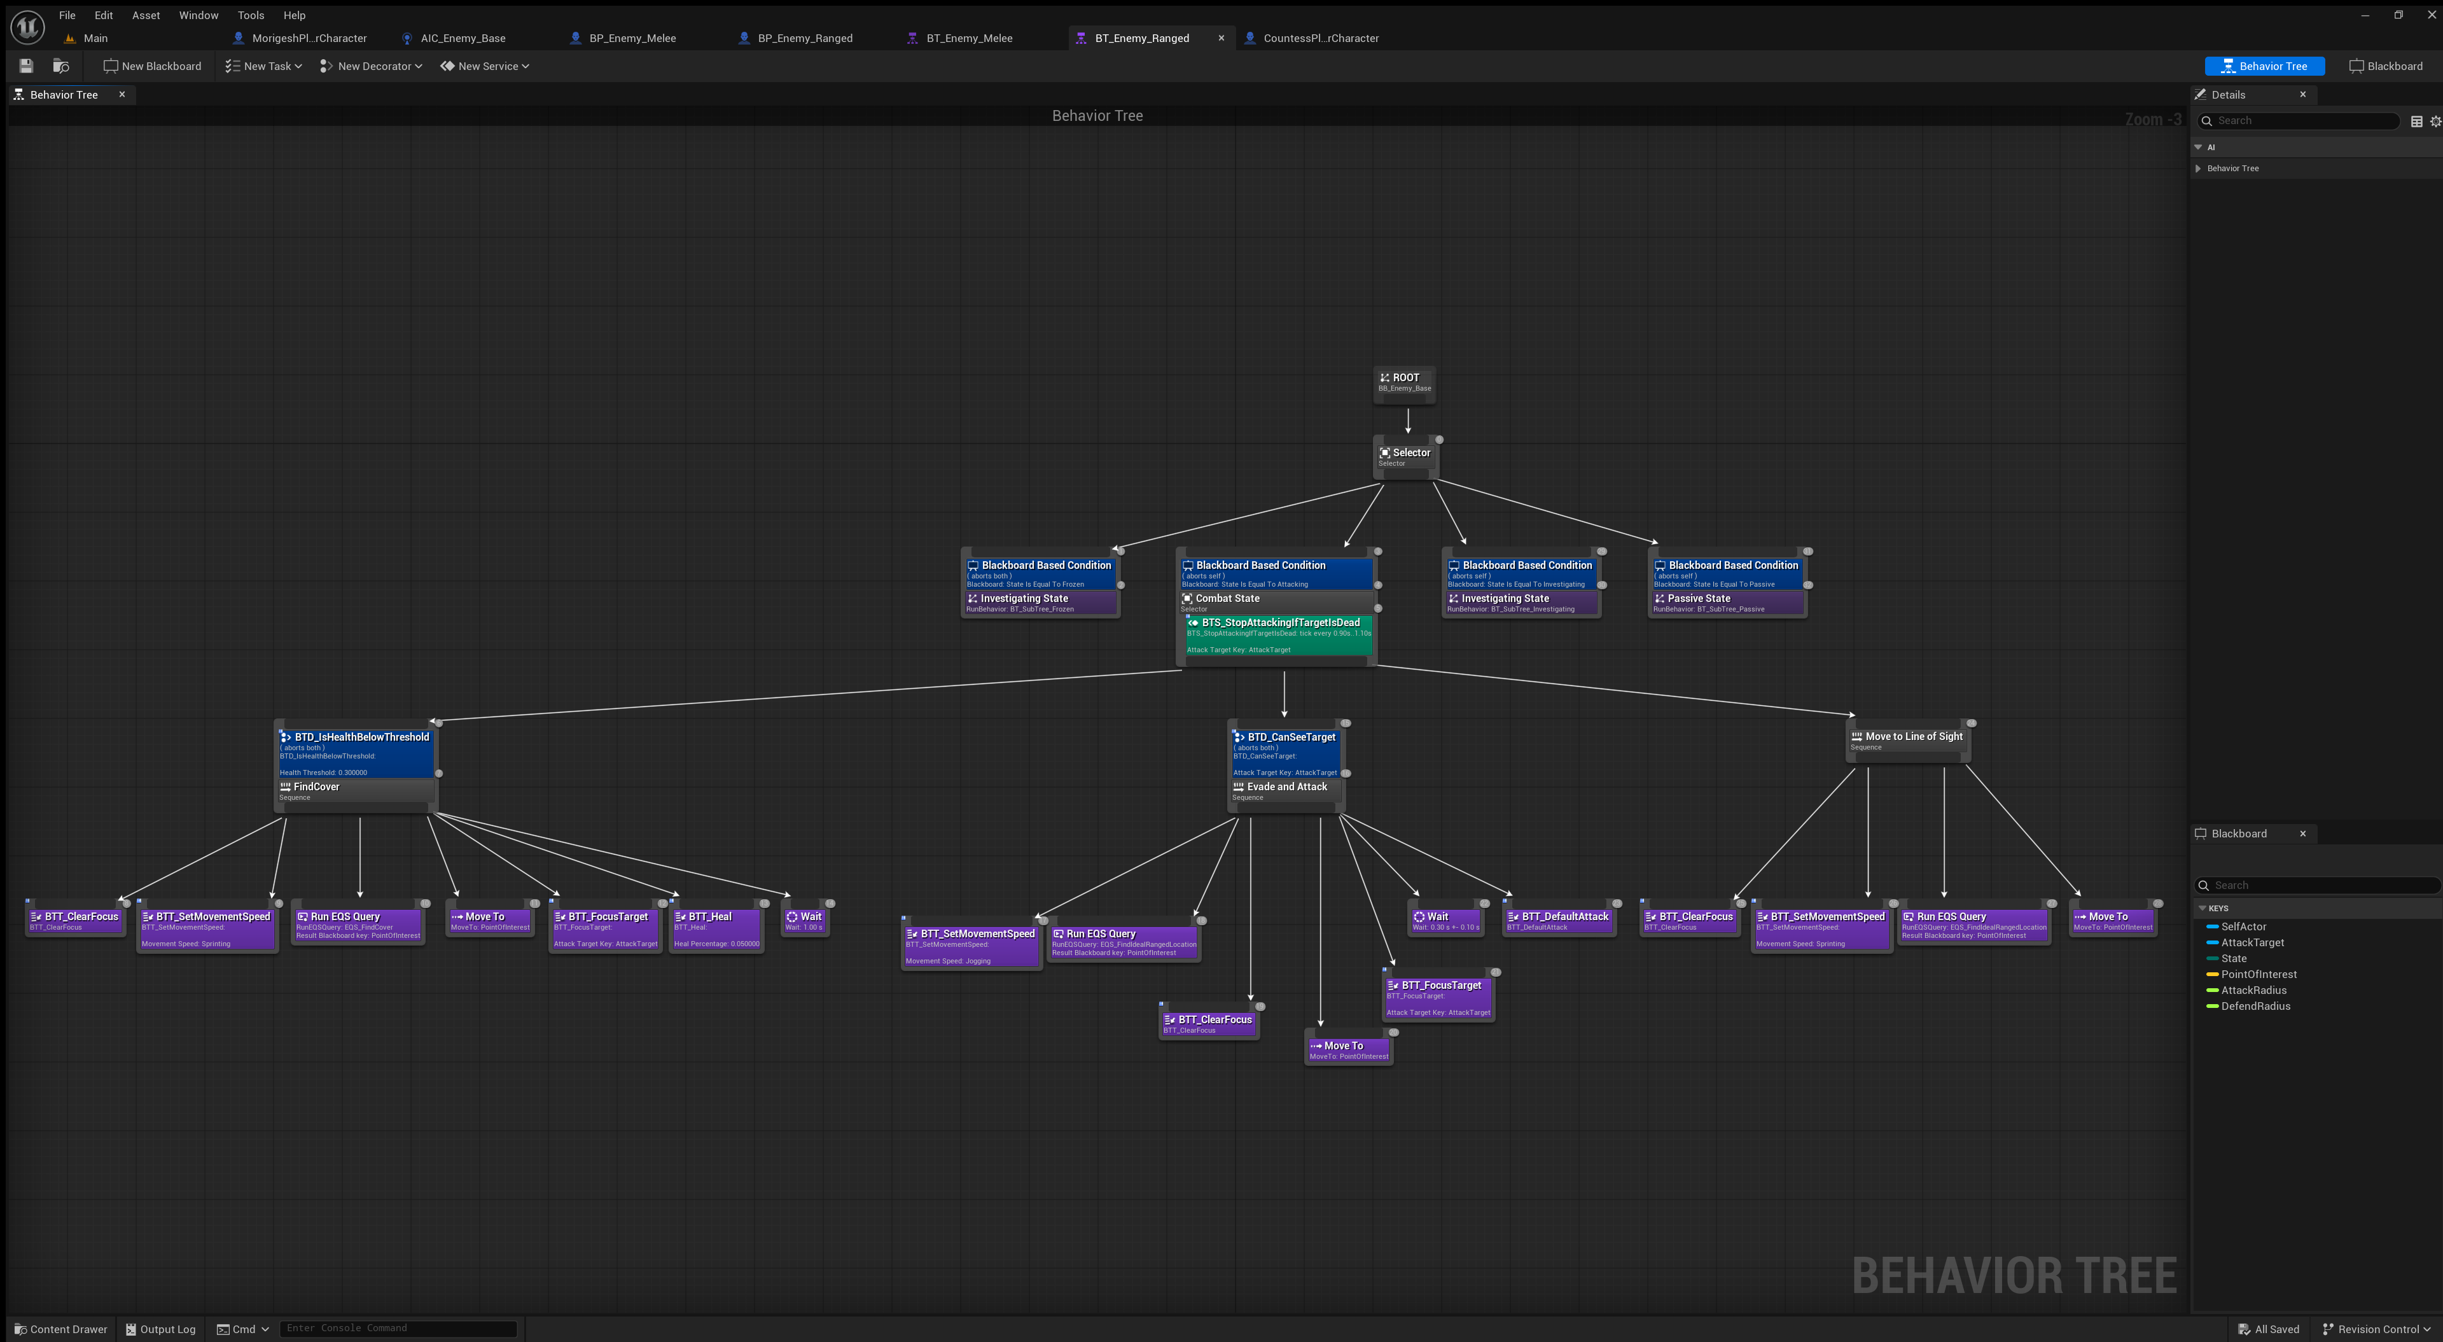2443x1342 pixels.
Task: Open Details panel settings gear icon
Action: [x=2435, y=122]
